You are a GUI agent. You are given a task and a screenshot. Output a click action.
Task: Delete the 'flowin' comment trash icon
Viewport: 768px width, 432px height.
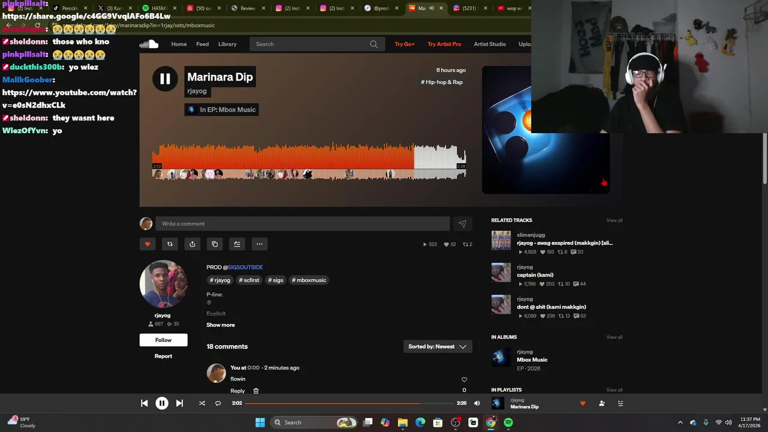256,391
